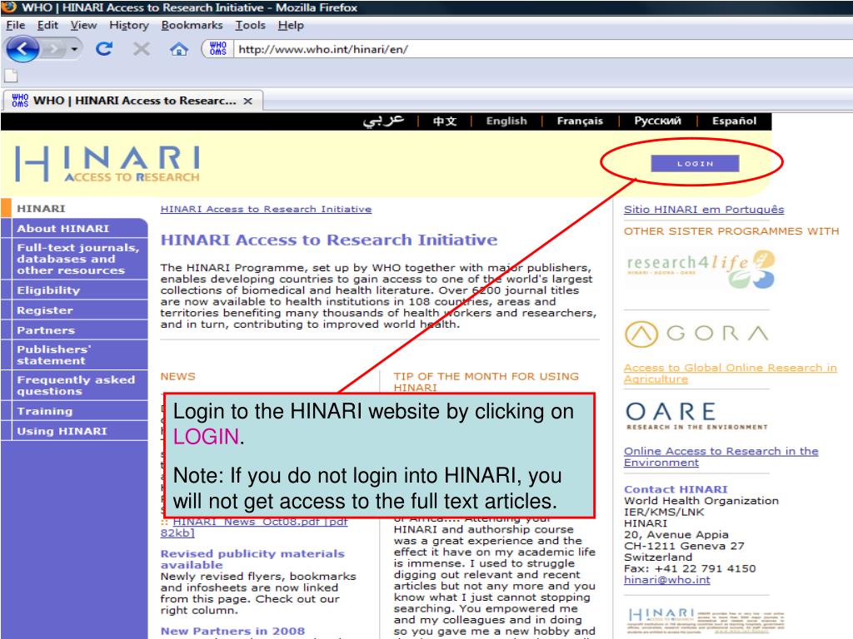Click the HINARI infosheet thumbnail
The height and width of the screenshot is (639, 853).
click(706, 621)
